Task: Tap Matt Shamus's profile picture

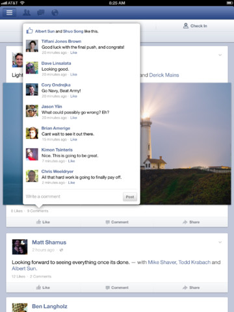Action: pyautogui.click(x=19, y=247)
